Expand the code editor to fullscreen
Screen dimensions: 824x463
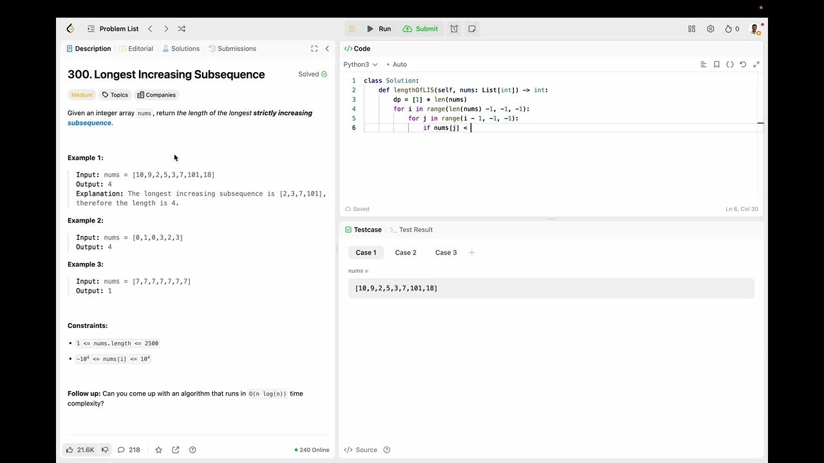[x=756, y=64]
